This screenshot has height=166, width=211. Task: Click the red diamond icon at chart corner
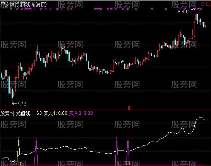point(203,4)
